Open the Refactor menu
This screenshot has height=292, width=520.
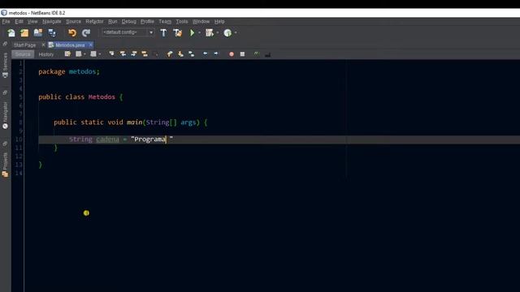94,22
